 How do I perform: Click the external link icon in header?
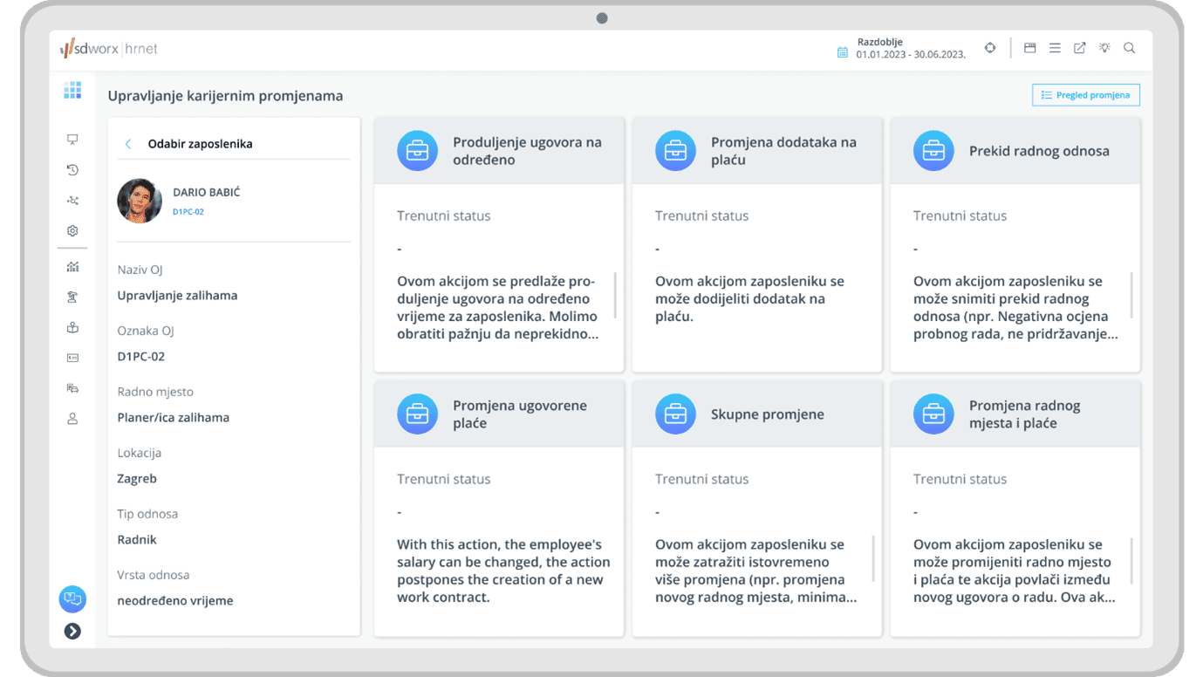click(x=1080, y=48)
